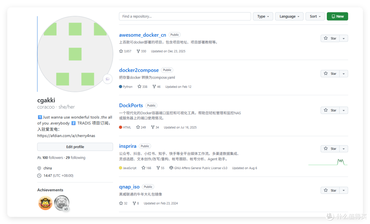Click the status speech bubble on avatar
The image size is (370, 224).
(108, 79)
